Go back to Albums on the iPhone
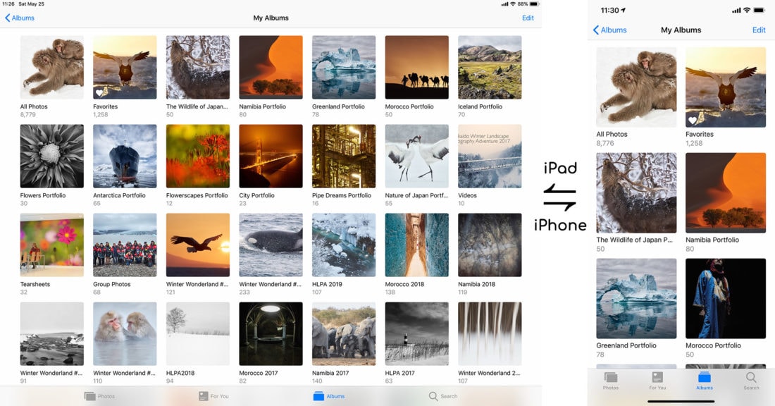This screenshot has width=775, height=406. point(609,30)
